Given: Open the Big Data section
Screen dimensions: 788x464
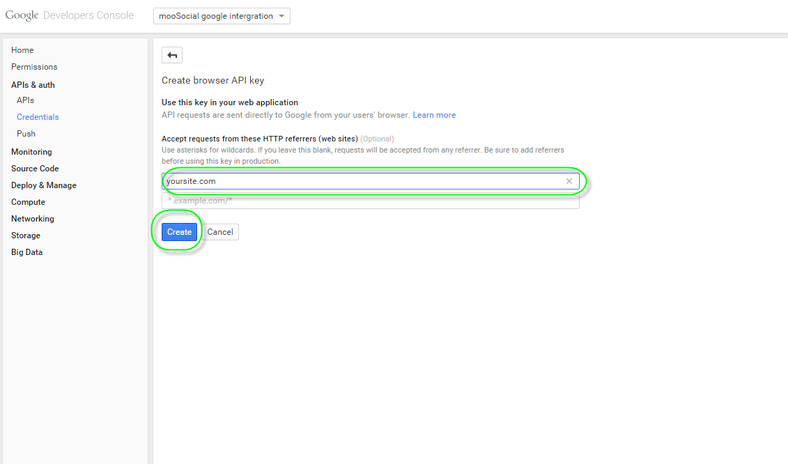Looking at the screenshot, I should click(26, 252).
